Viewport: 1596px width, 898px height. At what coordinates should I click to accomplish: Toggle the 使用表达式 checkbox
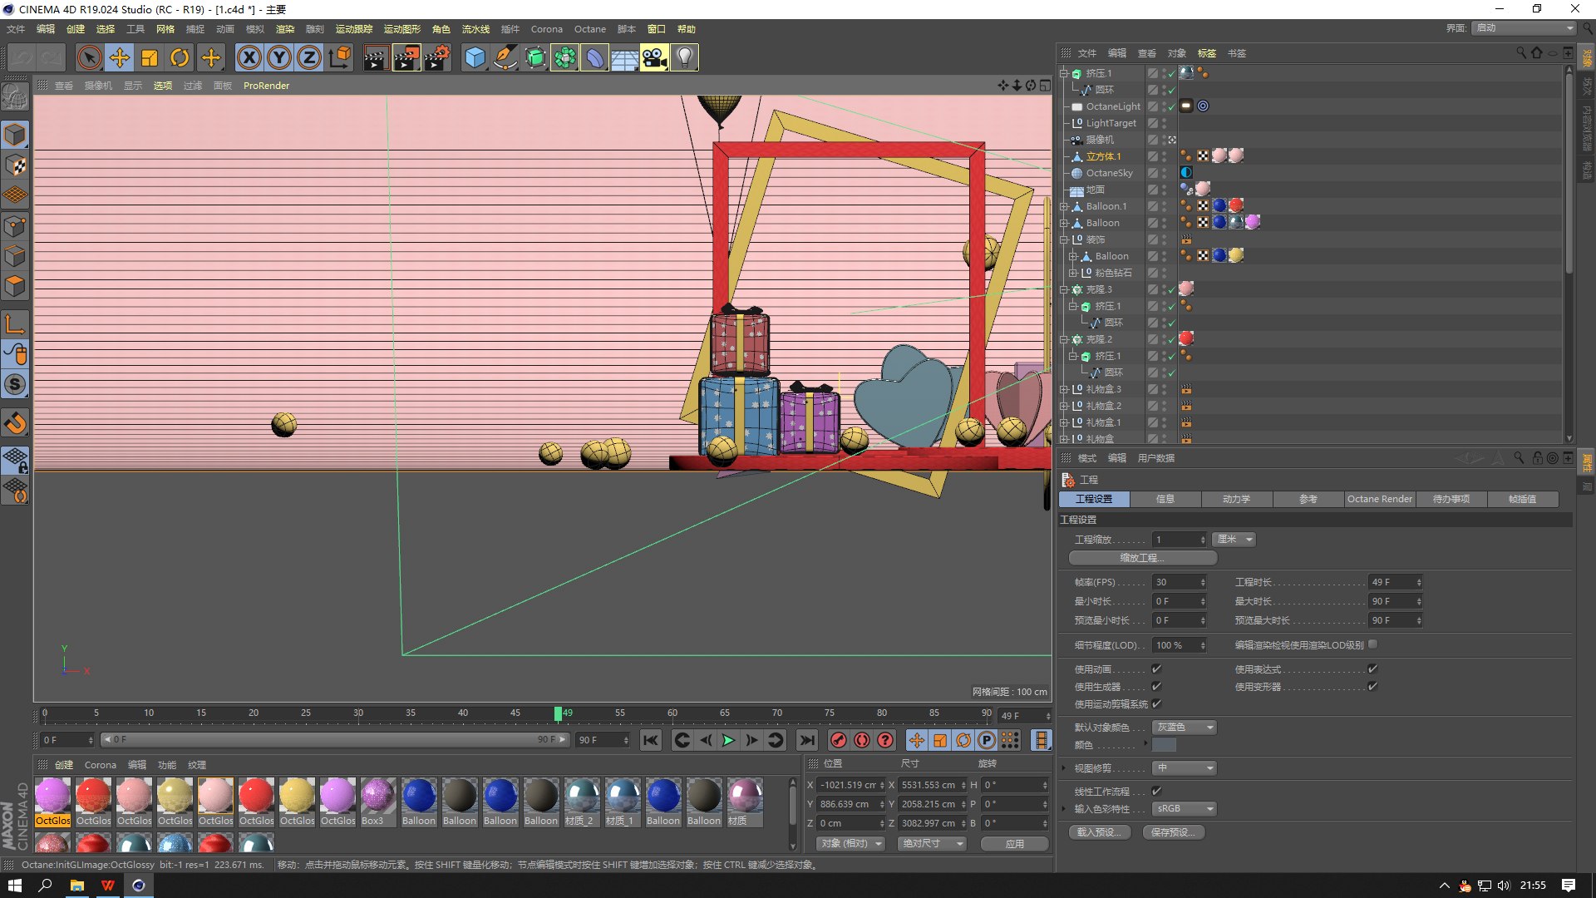coord(1372,669)
